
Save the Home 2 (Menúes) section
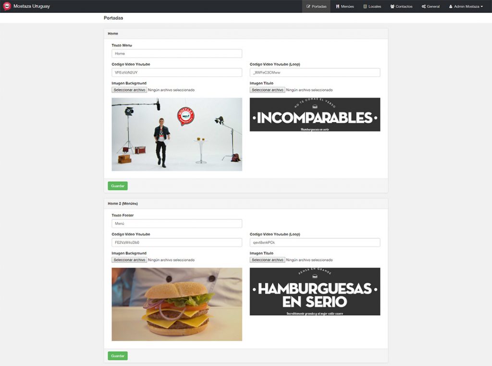[118, 356]
